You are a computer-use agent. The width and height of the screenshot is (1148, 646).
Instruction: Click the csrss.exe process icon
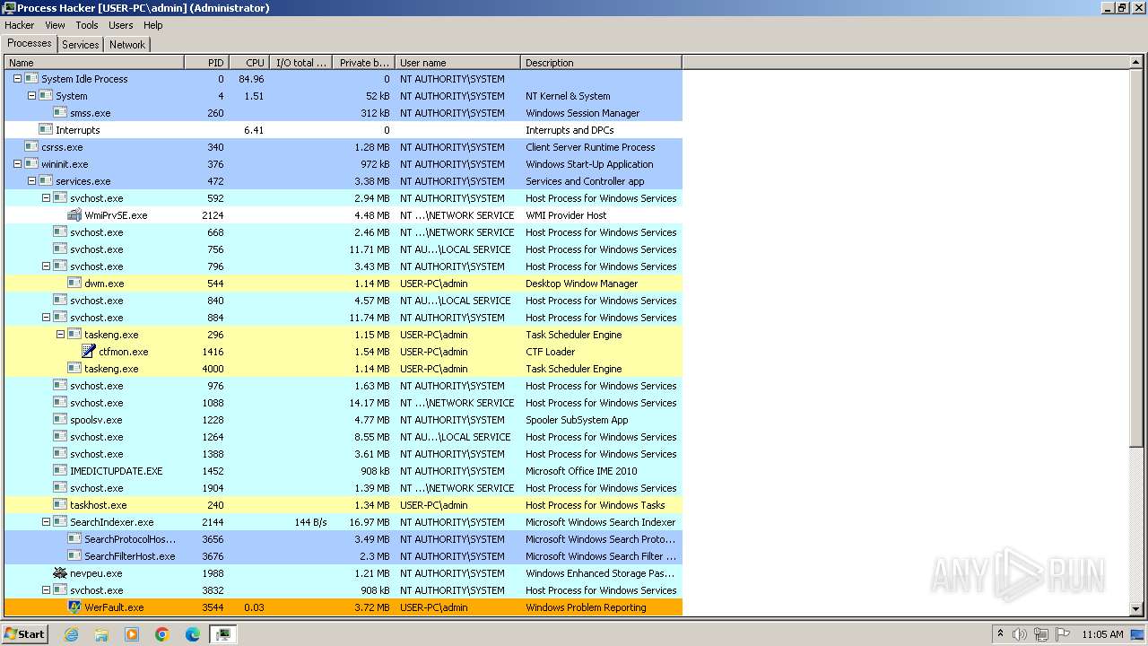(31, 147)
